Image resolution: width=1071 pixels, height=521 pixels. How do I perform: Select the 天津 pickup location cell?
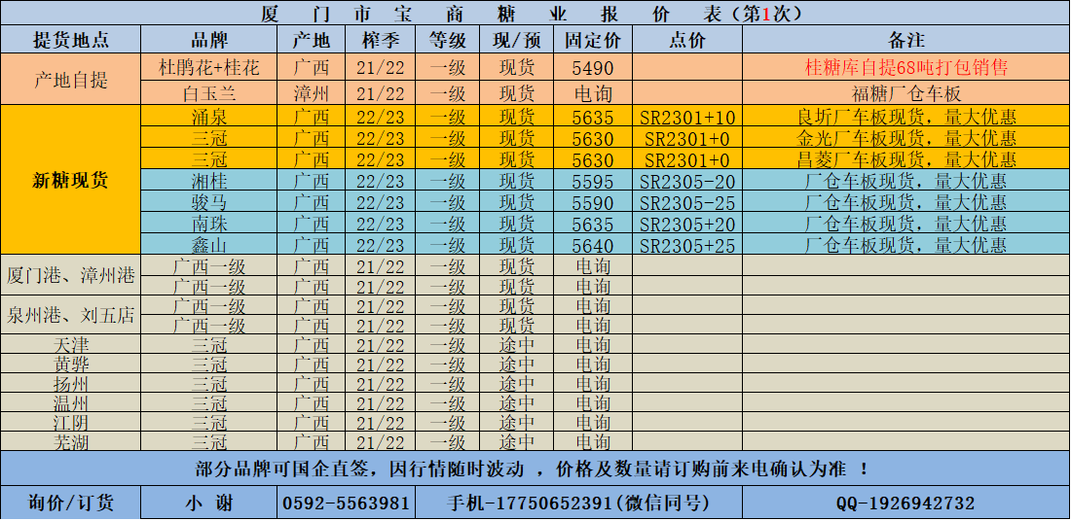coord(71,346)
